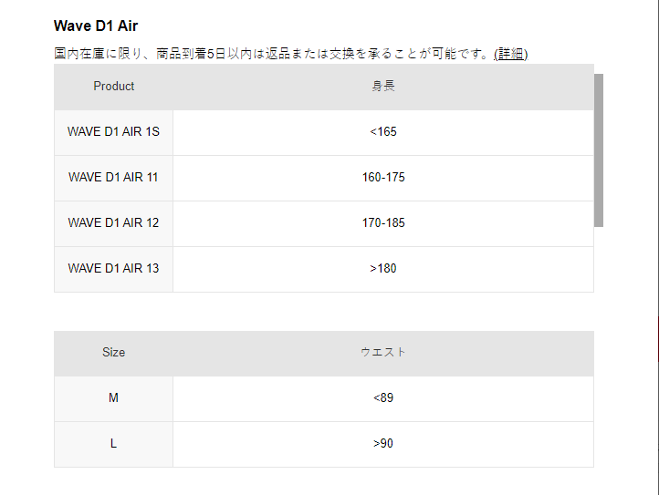The height and width of the screenshot is (495, 659).
Task: Click the WAVE D1 AIR 13 cell
Action: [x=113, y=269]
